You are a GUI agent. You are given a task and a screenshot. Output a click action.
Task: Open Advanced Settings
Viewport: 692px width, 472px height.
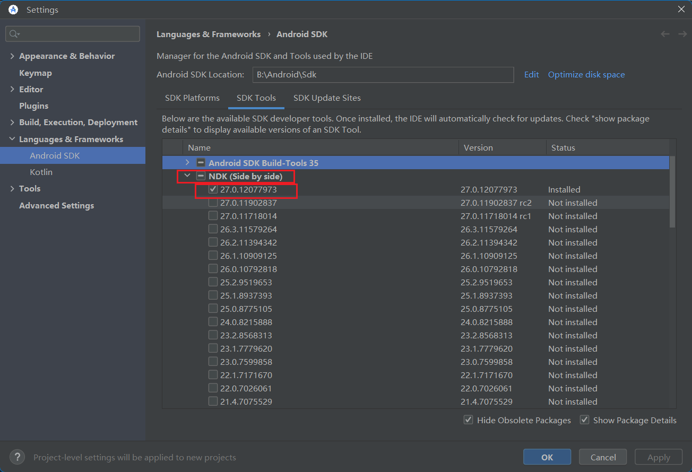click(x=57, y=206)
